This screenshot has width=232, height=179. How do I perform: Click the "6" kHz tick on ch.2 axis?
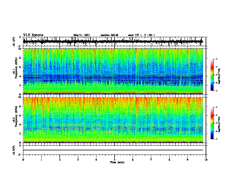21,116
